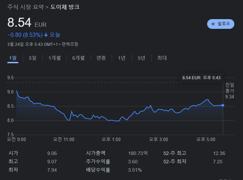Open the 주식 시장 요약 breadcrumb link
The height and width of the screenshot is (180, 243).
click(x=25, y=7)
